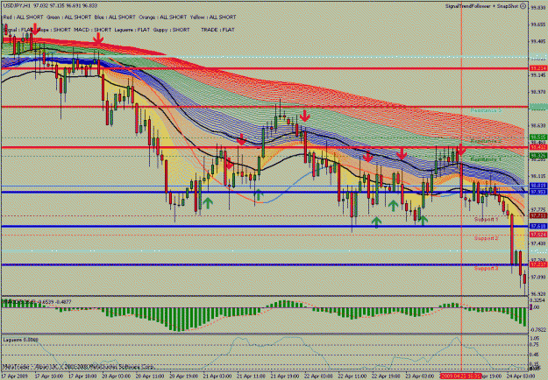Image resolution: width=548 pixels, height=380 pixels.
Task: Click the 'Laguerre : FLAT' signal text
Action: coord(132,30)
